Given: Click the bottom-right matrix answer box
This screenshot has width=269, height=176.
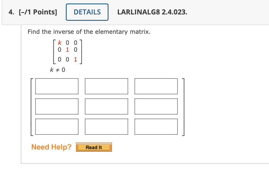Looking at the screenshot, I should tap(156, 127).
